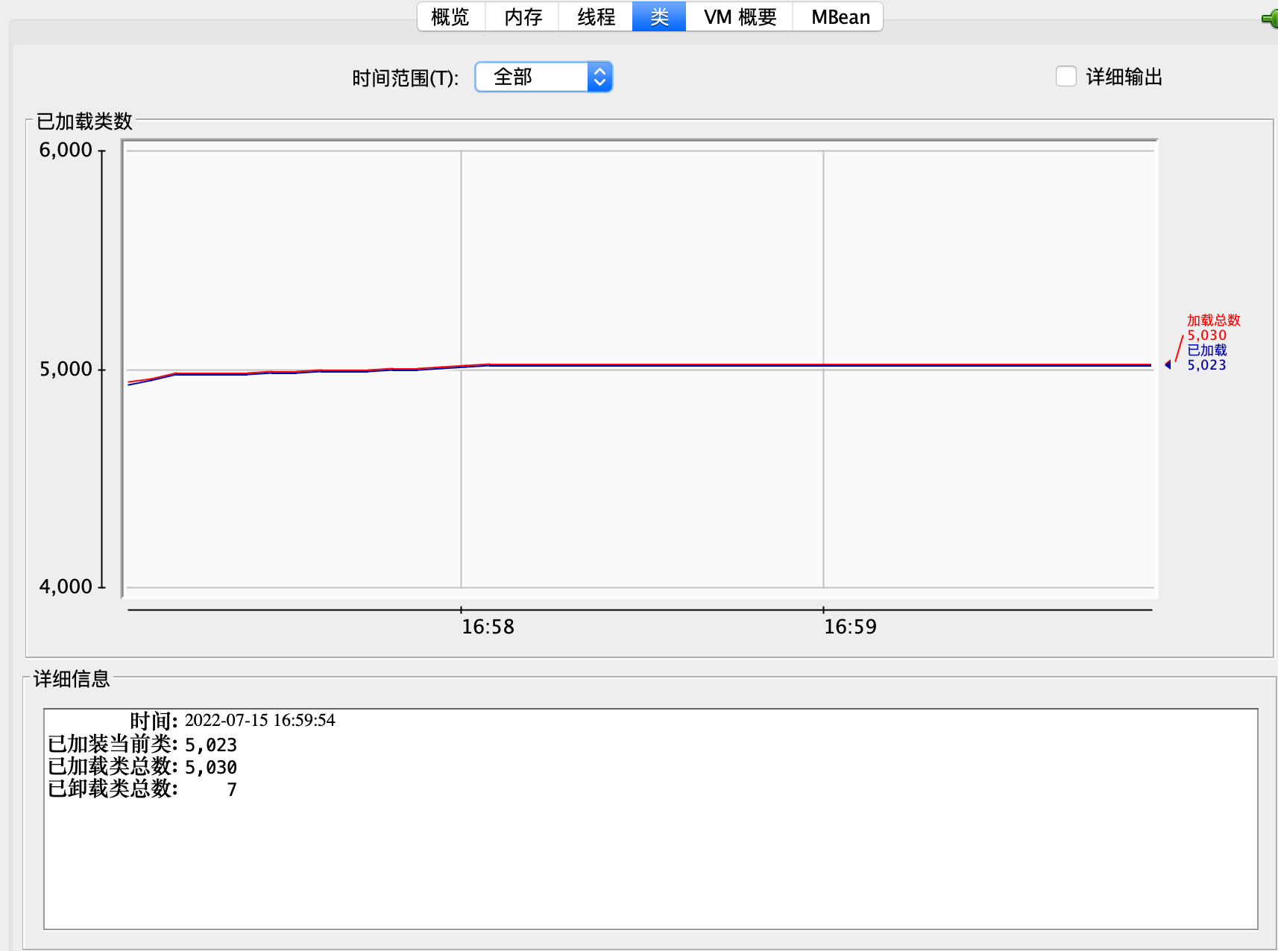Click the 已加载类总数 value 5,030

pos(211,767)
